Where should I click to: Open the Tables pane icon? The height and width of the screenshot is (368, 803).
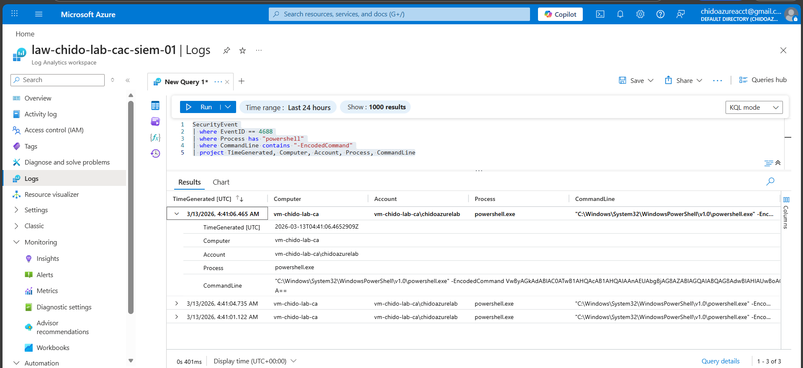pyautogui.click(x=155, y=106)
